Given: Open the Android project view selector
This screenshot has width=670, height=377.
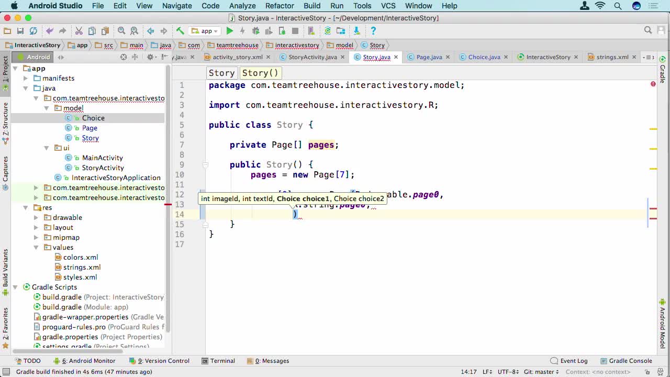Looking at the screenshot, I should click(34, 57).
